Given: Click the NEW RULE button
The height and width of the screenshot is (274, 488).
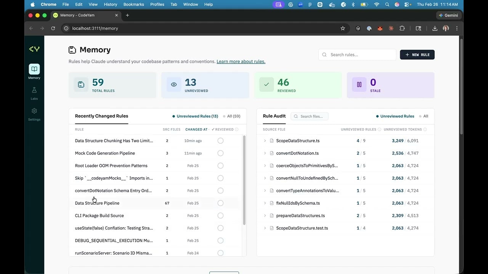Looking at the screenshot, I should (x=417, y=54).
